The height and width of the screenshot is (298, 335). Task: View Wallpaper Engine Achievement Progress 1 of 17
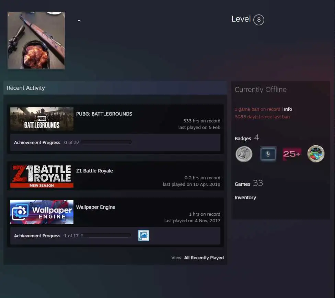coord(46,236)
